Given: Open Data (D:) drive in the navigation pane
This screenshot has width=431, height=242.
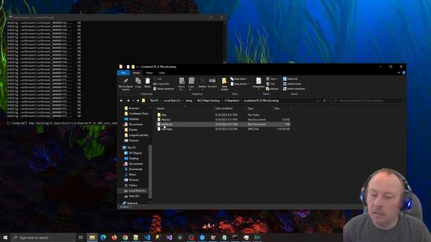Looking at the screenshot, I should point(132,196).
